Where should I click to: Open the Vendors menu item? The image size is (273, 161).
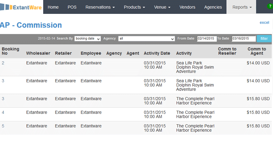(187, 7)
